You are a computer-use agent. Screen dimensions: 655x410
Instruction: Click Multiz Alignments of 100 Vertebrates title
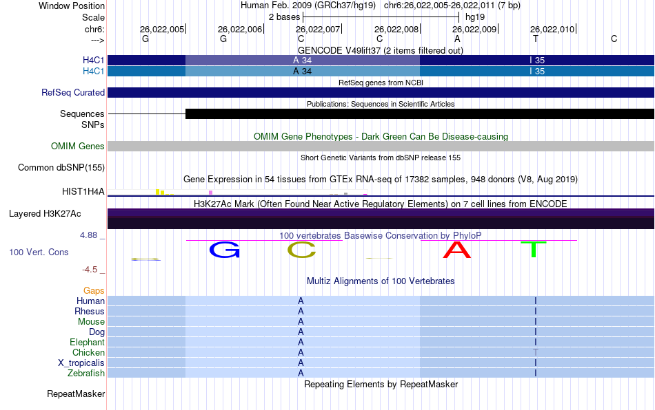[381, 281]
